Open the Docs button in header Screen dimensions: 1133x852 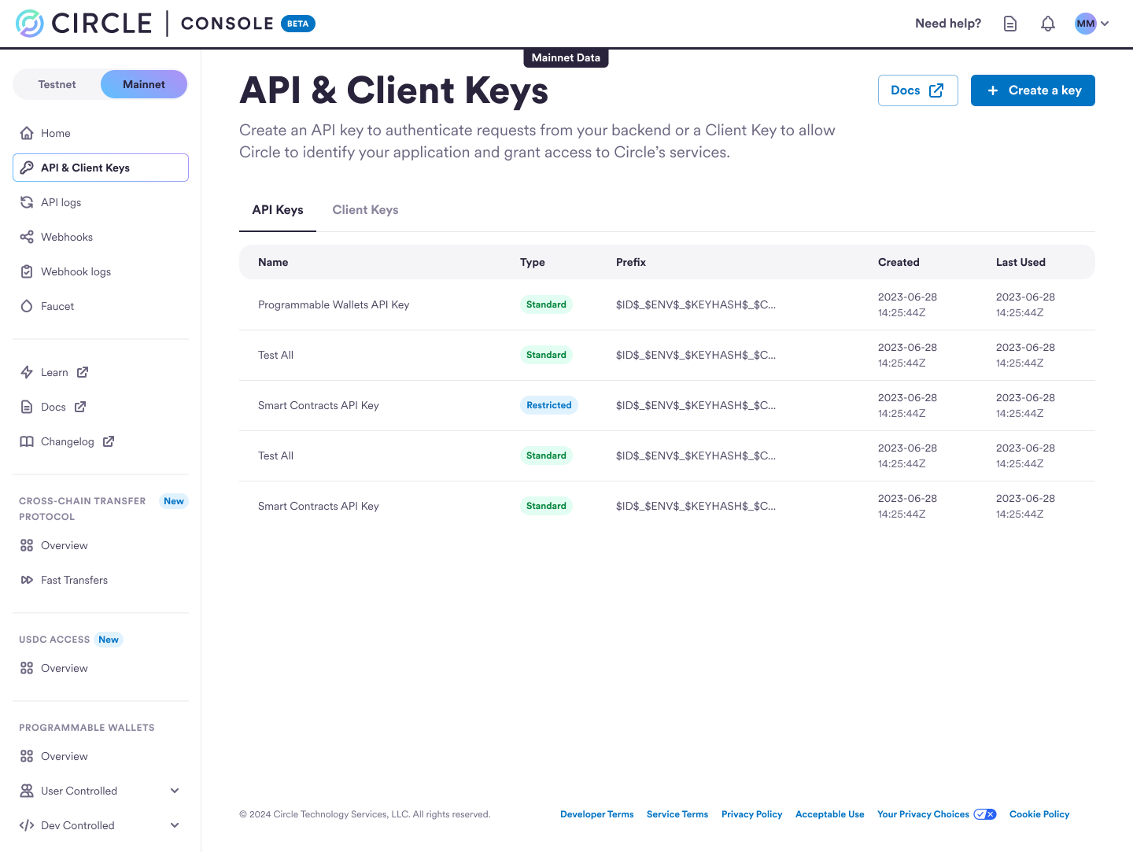click(x=918, y=90)
